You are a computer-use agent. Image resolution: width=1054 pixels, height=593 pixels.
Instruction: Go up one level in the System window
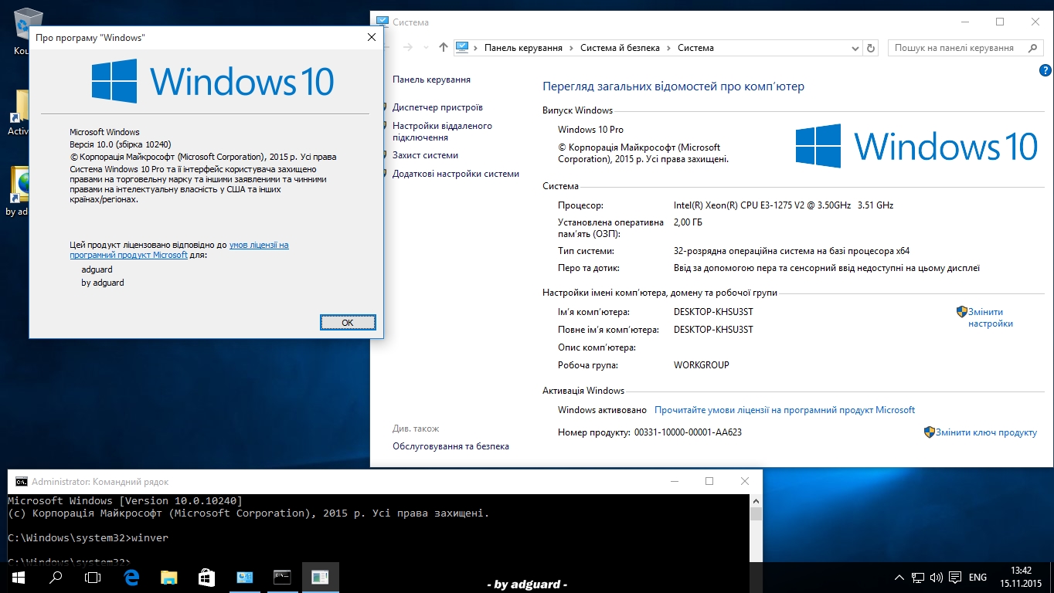pos(443,47)
